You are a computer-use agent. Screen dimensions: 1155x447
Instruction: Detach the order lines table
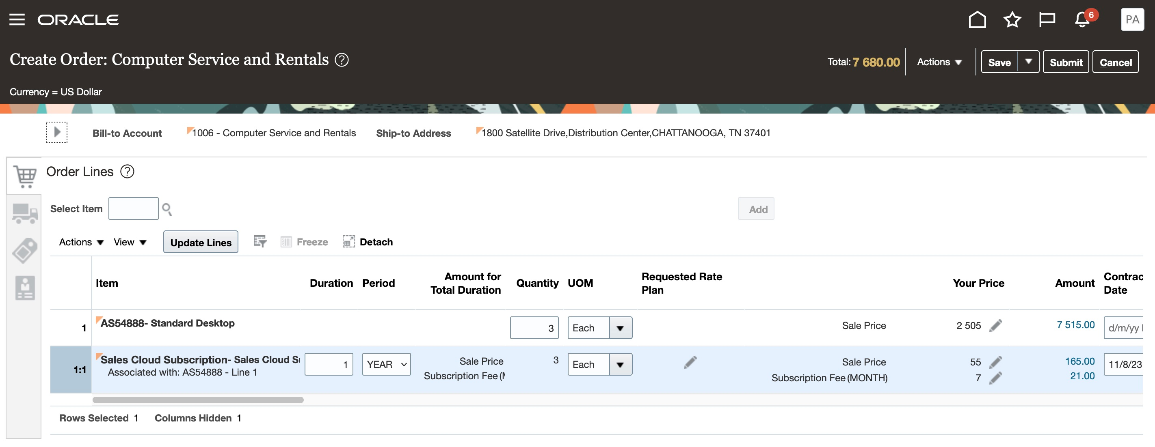(x=368, y=242)
